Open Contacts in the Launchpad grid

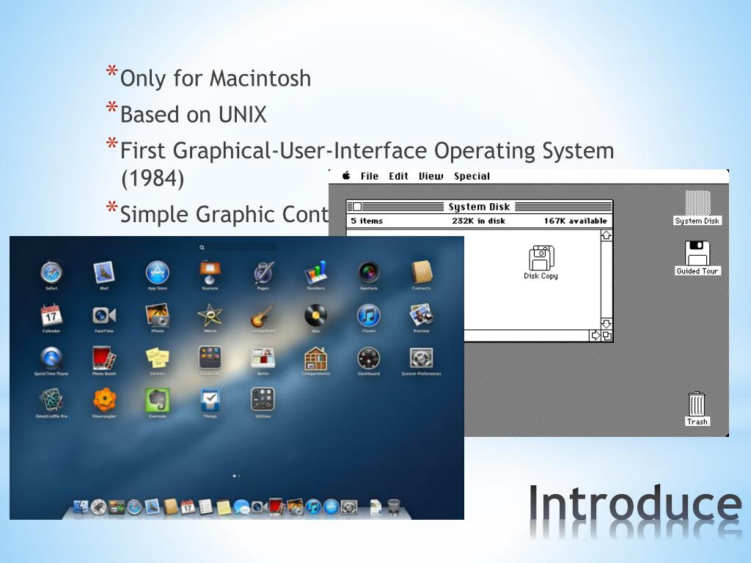pyautogui.click(x=422, y=273)
